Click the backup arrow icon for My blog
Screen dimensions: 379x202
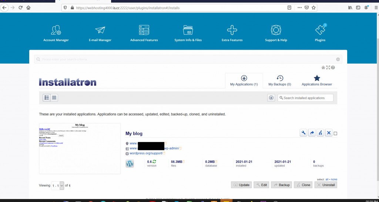pos(312,133)
